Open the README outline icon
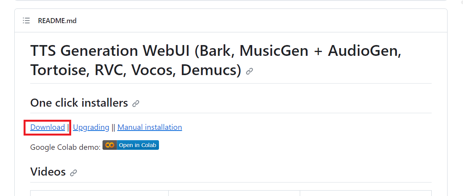This screenshot has height=196, width=463. coord(26,21)
